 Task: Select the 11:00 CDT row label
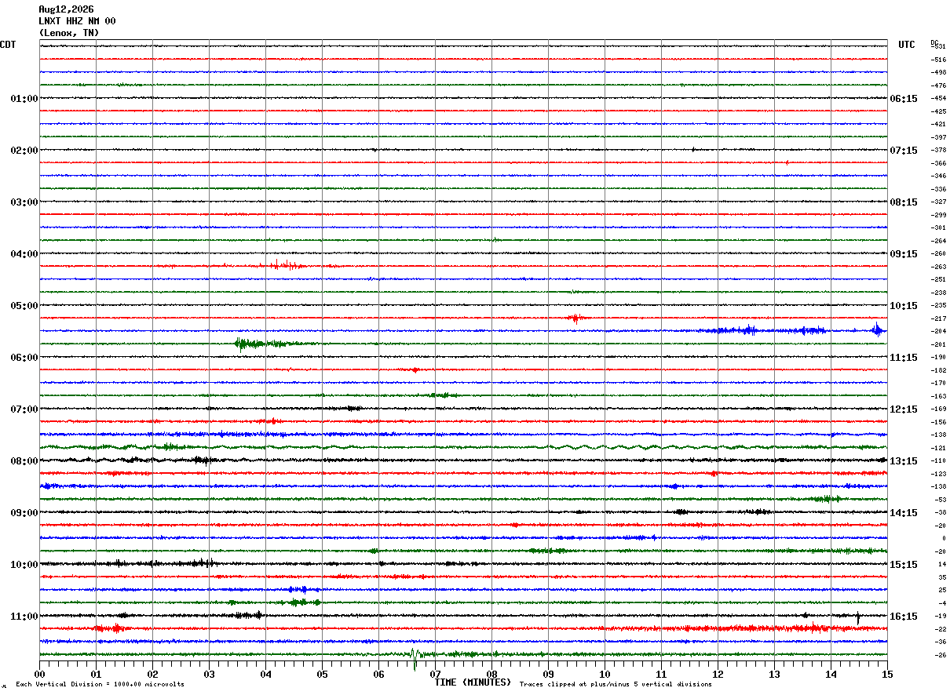click(24, 617)
